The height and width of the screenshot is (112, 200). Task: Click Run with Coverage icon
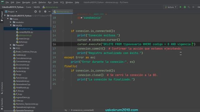pos(189,7)
